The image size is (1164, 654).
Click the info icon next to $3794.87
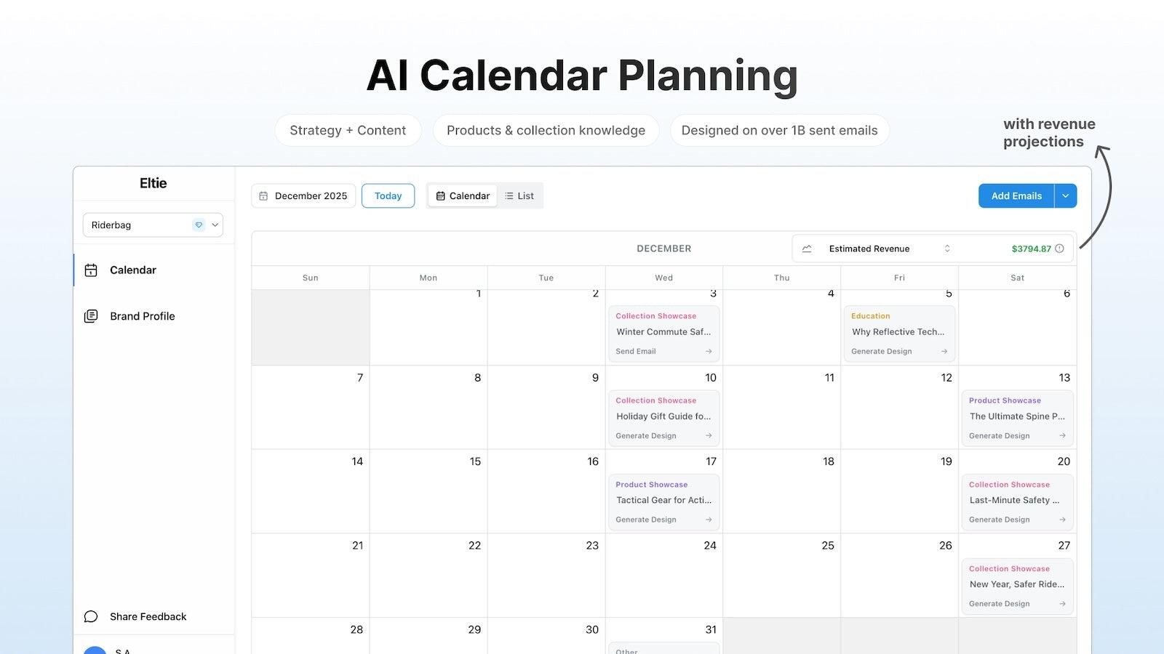(1062, 248)
